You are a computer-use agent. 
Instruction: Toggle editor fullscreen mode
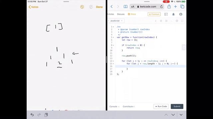click(182, 21)
